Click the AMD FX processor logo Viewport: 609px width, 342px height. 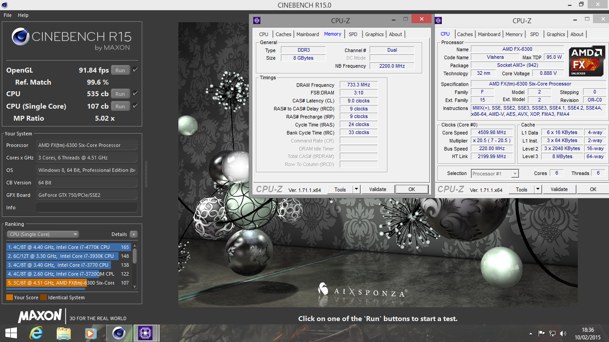coord(587,61)
